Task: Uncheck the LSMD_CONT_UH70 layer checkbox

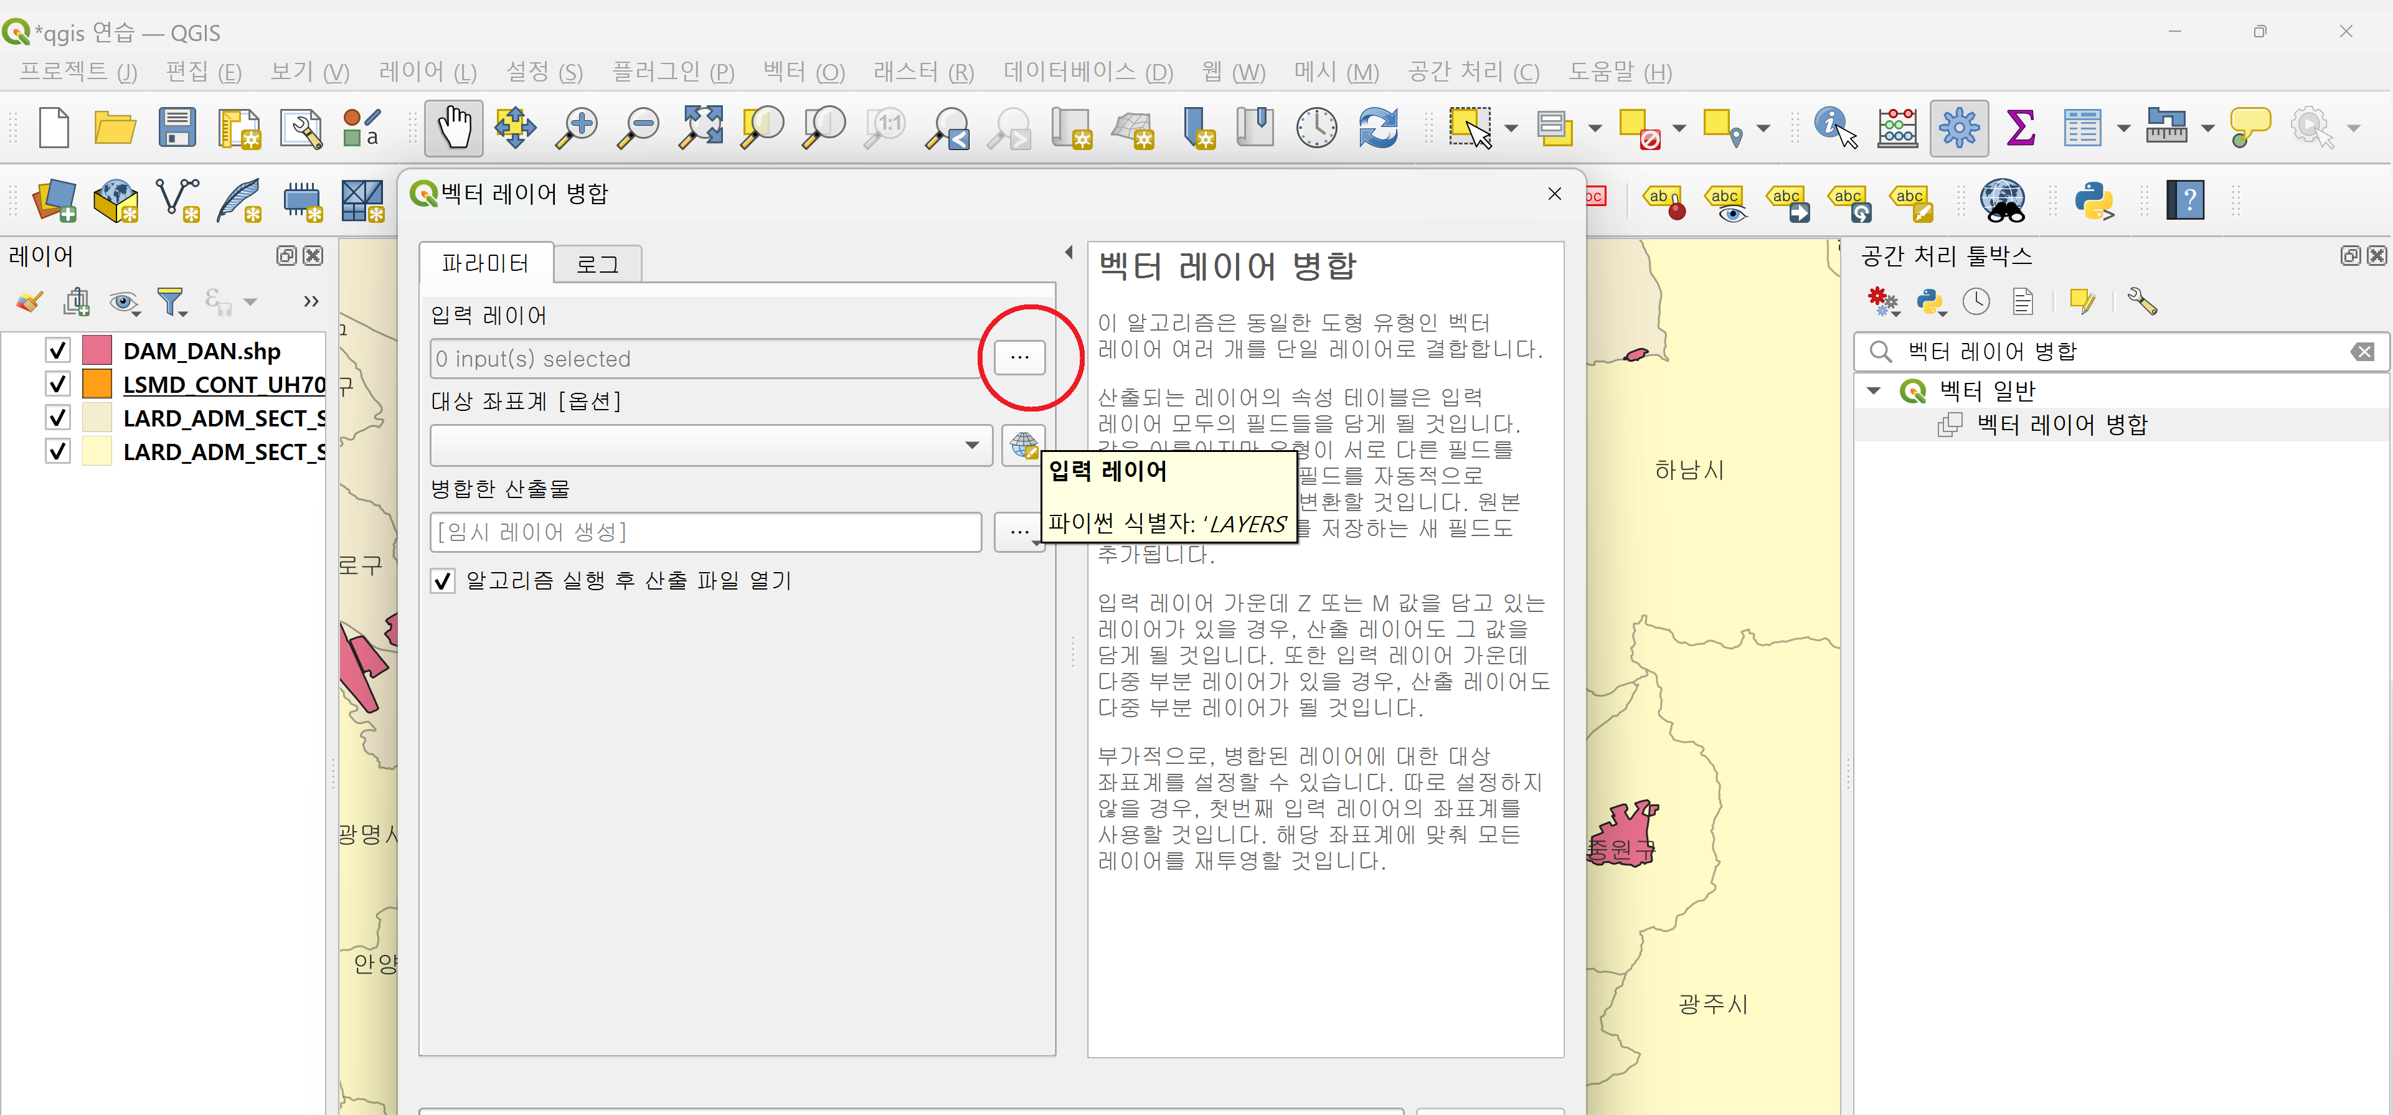Action: [x=57, y=384]
